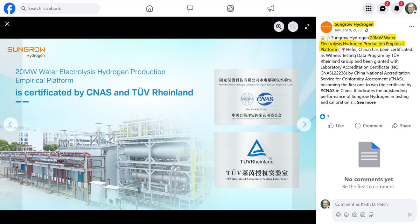Click the Comment as Keith D. Patch field

coord(373,204)
